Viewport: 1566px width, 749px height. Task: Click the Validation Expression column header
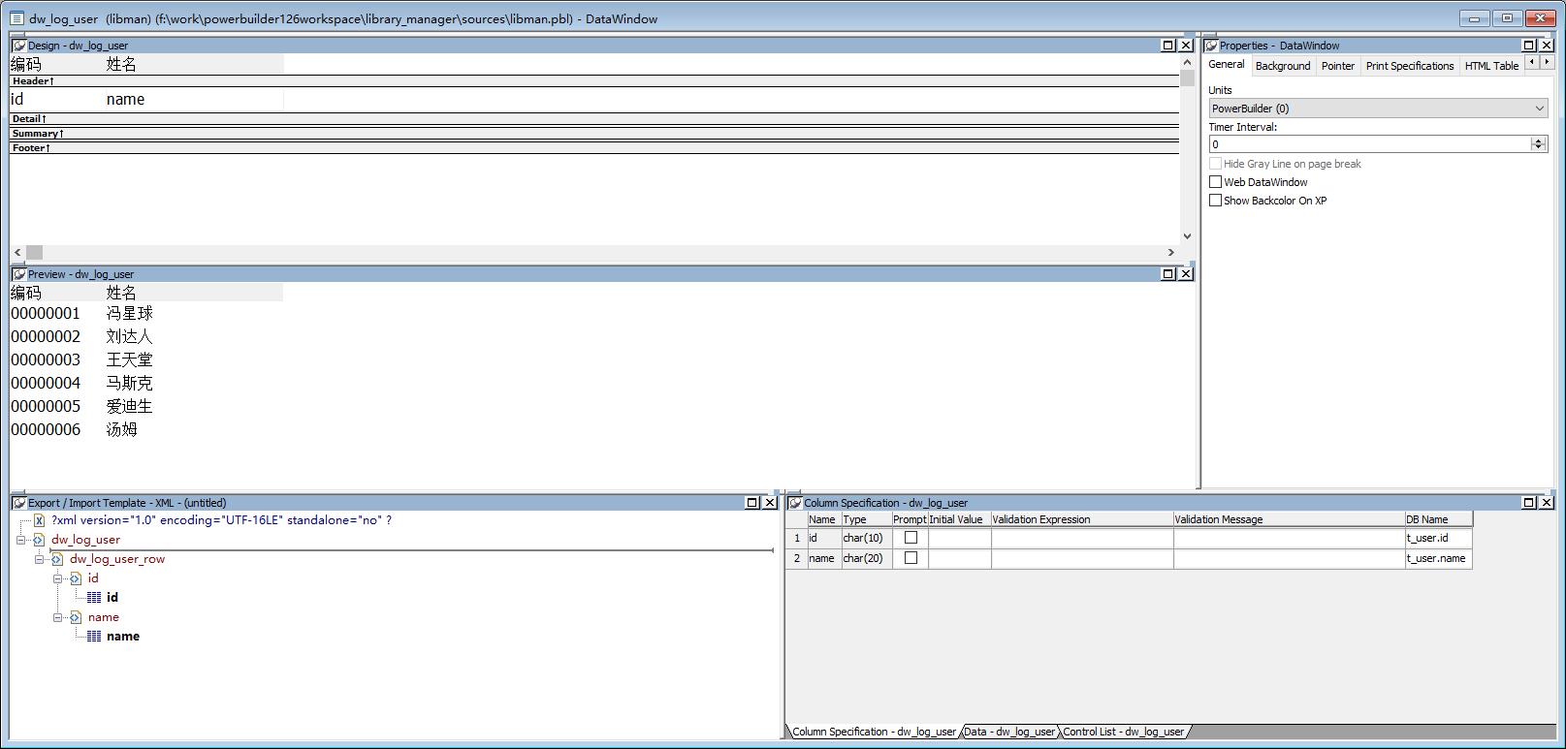pos(1082,519)
